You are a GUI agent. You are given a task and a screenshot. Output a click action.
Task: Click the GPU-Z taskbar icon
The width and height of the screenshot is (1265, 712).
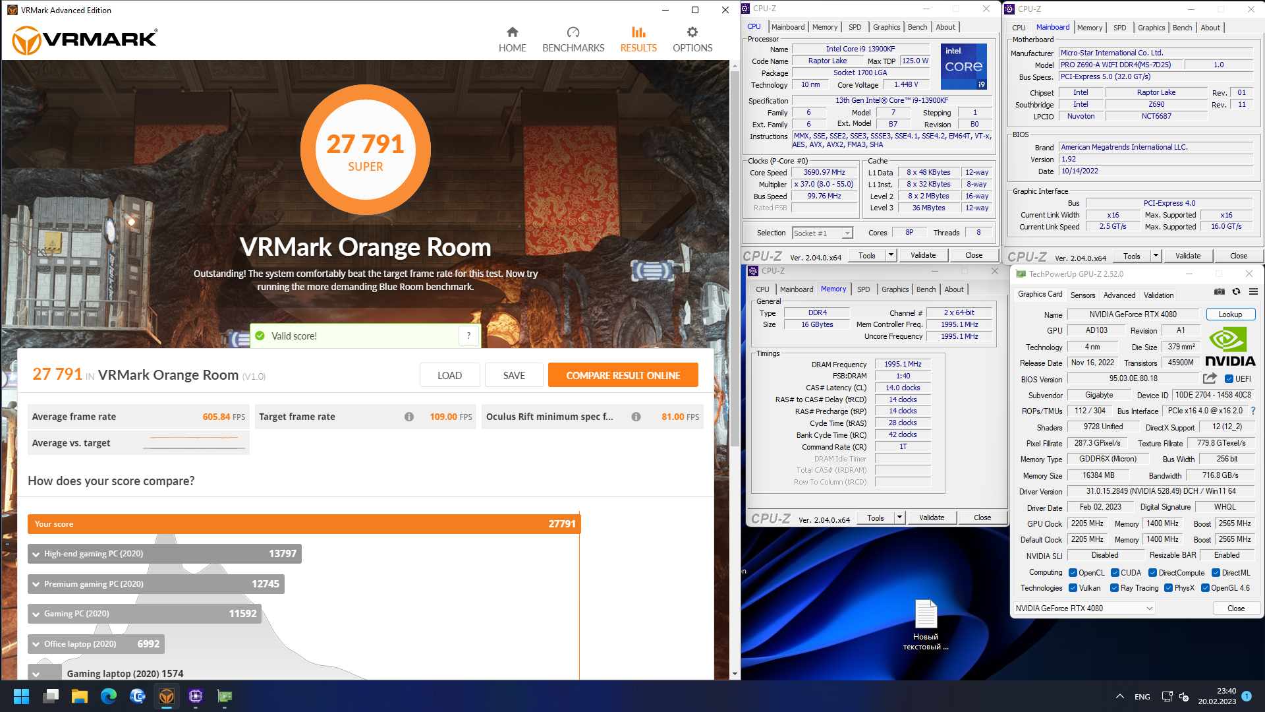[x=225, y=696]
